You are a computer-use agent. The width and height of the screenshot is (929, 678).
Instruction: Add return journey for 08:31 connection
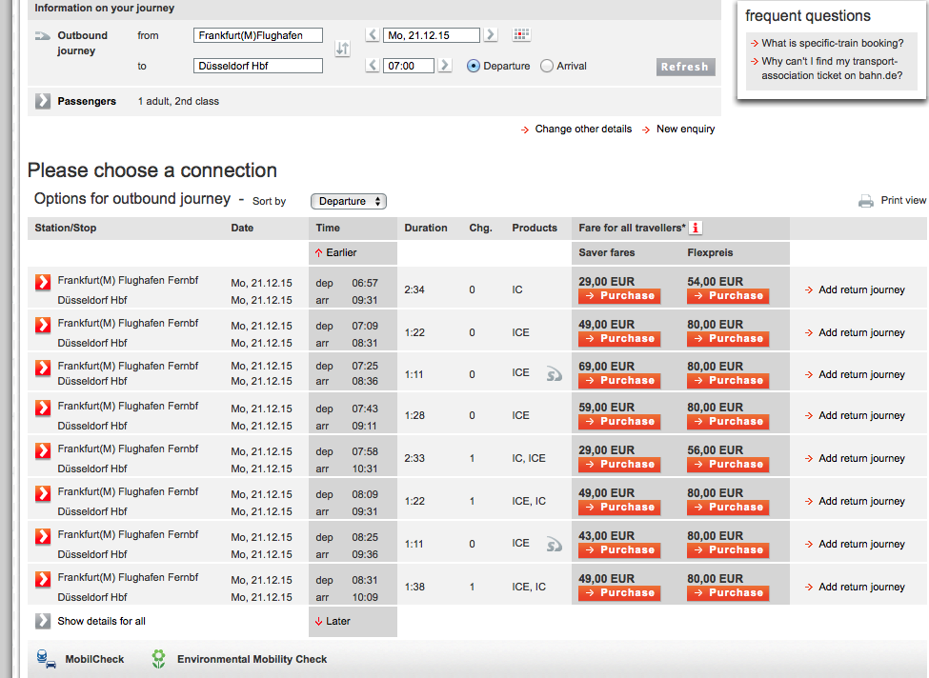[855, 587]
